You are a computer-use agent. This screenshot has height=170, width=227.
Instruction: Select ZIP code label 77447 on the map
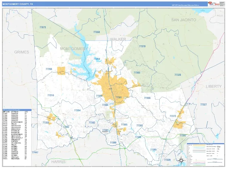pyautogui.click(x=35, y=152)
